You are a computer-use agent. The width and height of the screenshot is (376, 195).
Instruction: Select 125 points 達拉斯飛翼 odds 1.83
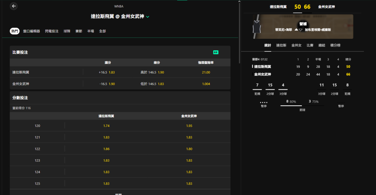106,184
